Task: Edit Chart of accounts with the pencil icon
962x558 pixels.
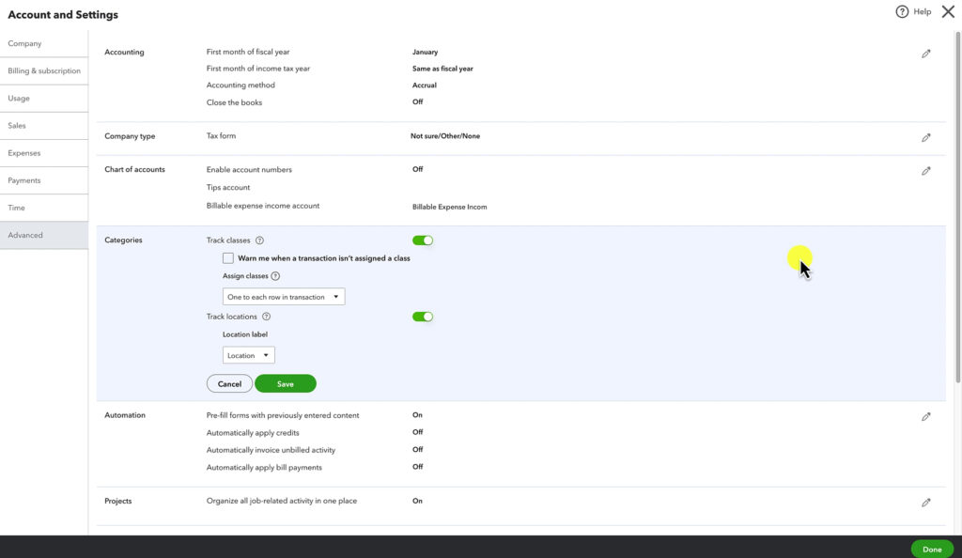Action: pos(926,170)
